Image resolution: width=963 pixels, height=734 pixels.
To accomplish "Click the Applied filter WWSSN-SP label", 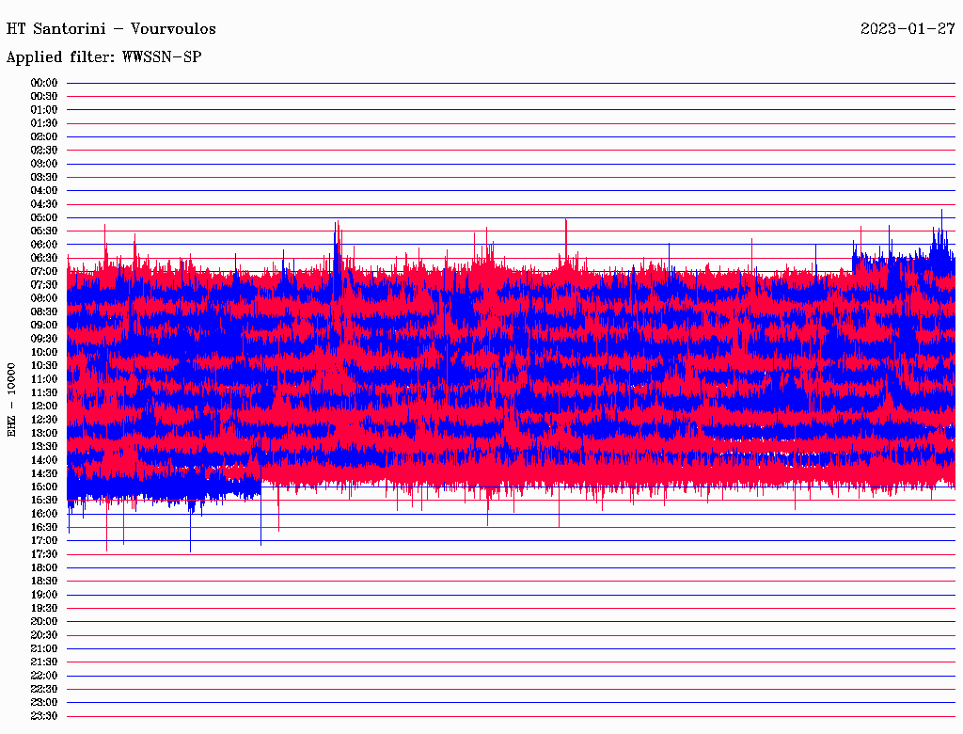I will pos(103,56).
